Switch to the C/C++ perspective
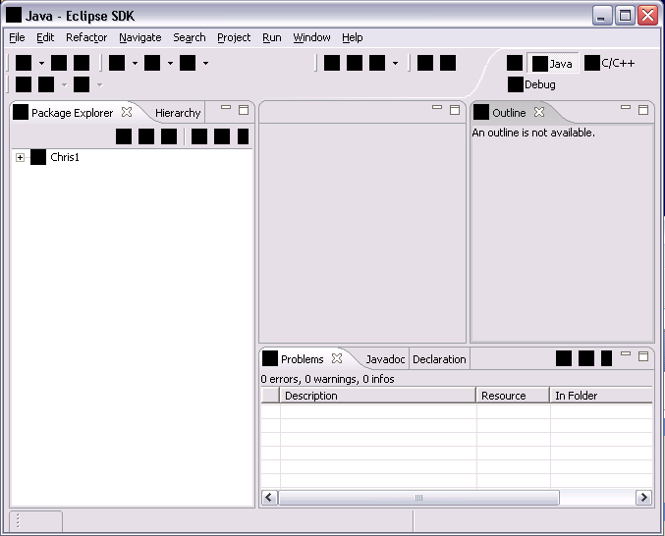The image size is (665, 536). (x=609, y=63)
